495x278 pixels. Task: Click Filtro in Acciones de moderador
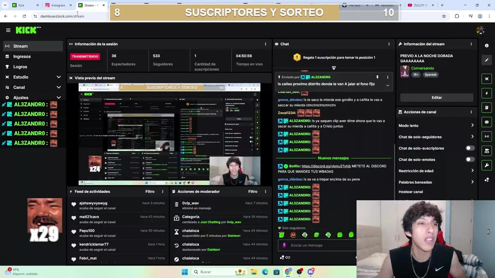pyautogui.click(x=253, y=192)
